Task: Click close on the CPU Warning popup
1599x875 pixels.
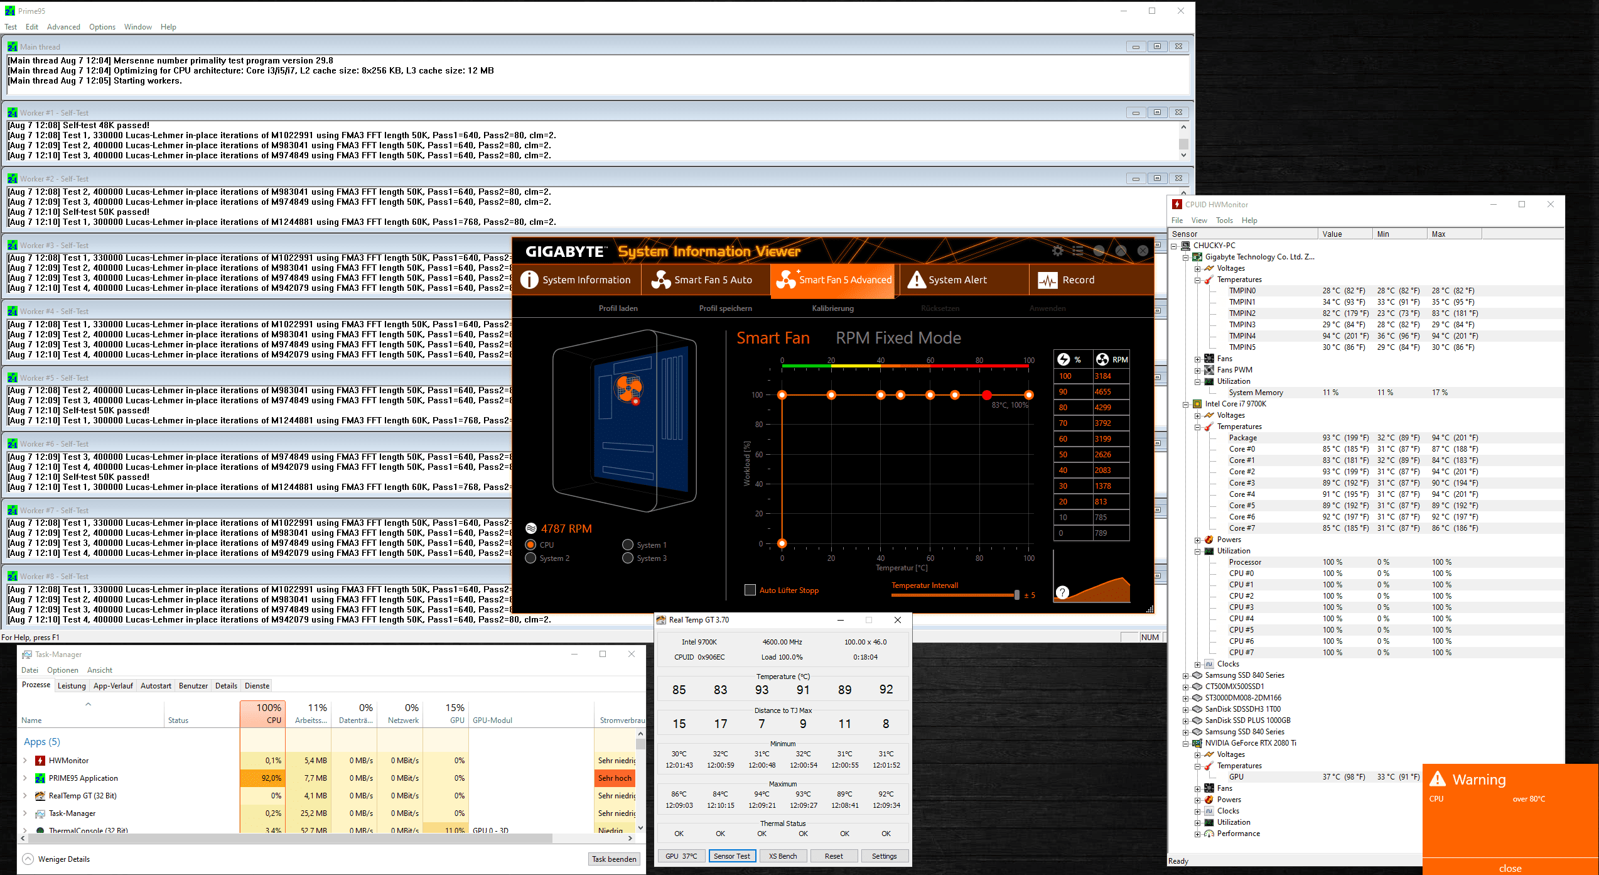Action: [x=1510, y=868]
